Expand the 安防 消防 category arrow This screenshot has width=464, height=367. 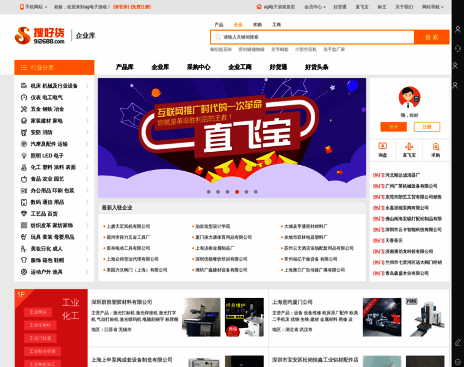coord(87,132)
